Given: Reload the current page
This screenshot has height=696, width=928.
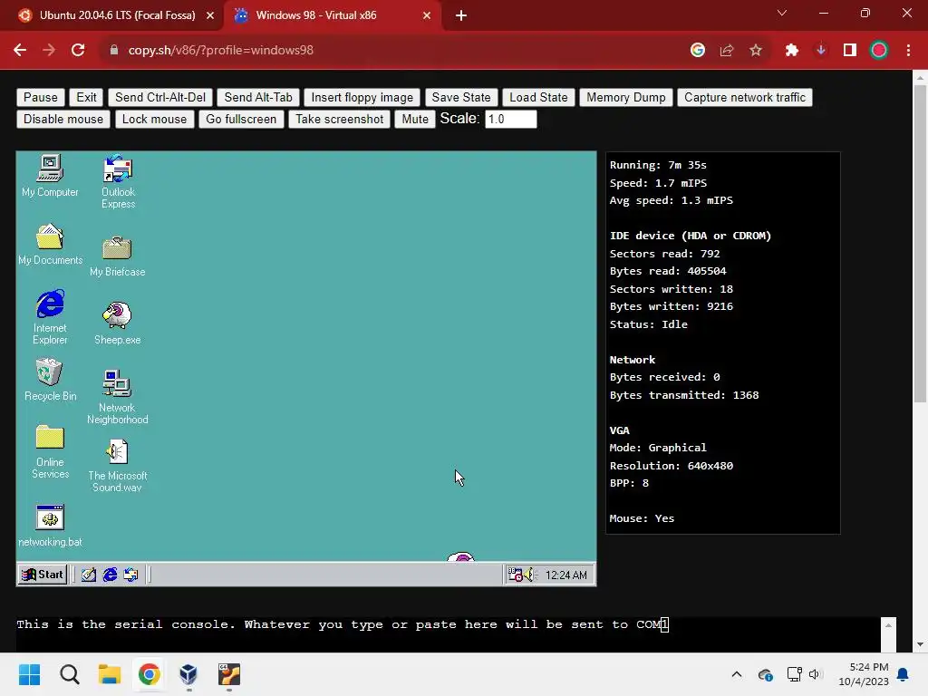Looking at the screenshot, I should 78,51.
